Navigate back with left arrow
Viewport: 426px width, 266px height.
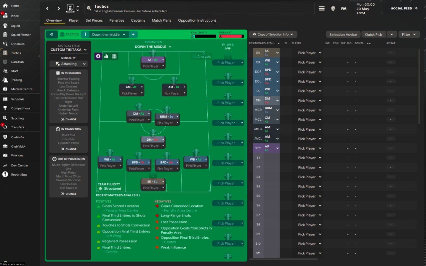click(47, 8)
